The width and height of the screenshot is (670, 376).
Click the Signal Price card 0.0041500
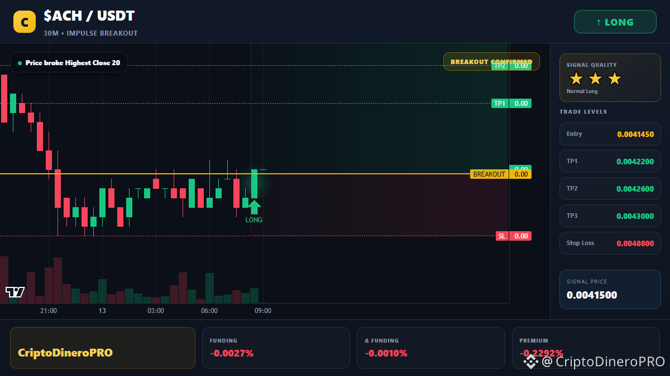pyautogui.click(x=610, y=289)
